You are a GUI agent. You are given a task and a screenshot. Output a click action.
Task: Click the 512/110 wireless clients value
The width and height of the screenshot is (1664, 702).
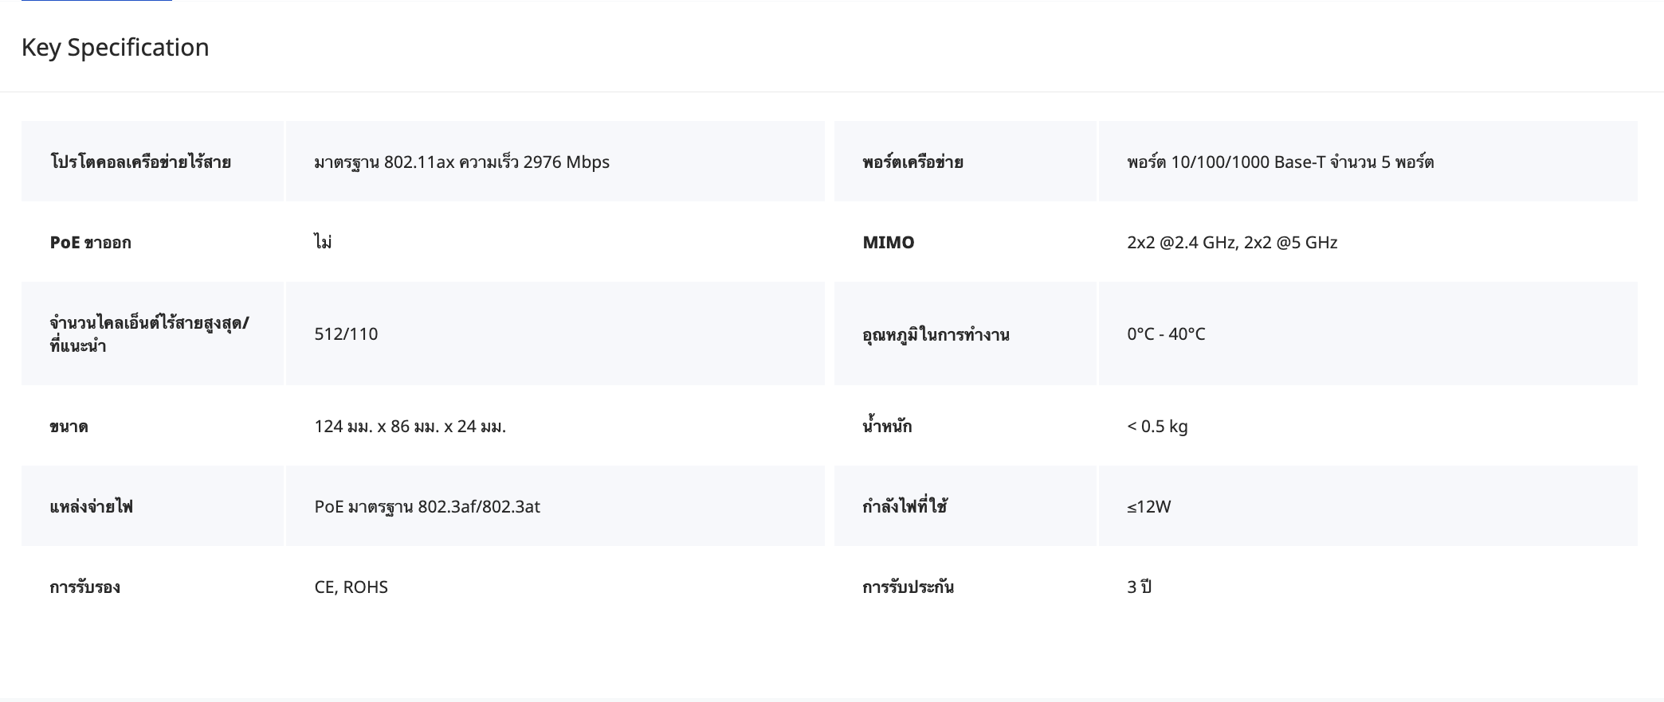tap(346, 334)
